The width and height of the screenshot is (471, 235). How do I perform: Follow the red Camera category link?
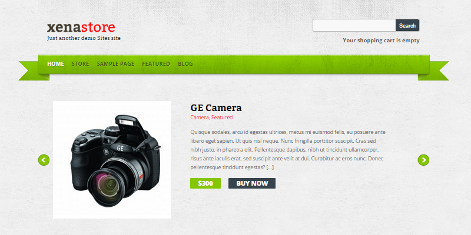[x=200, y=117]
